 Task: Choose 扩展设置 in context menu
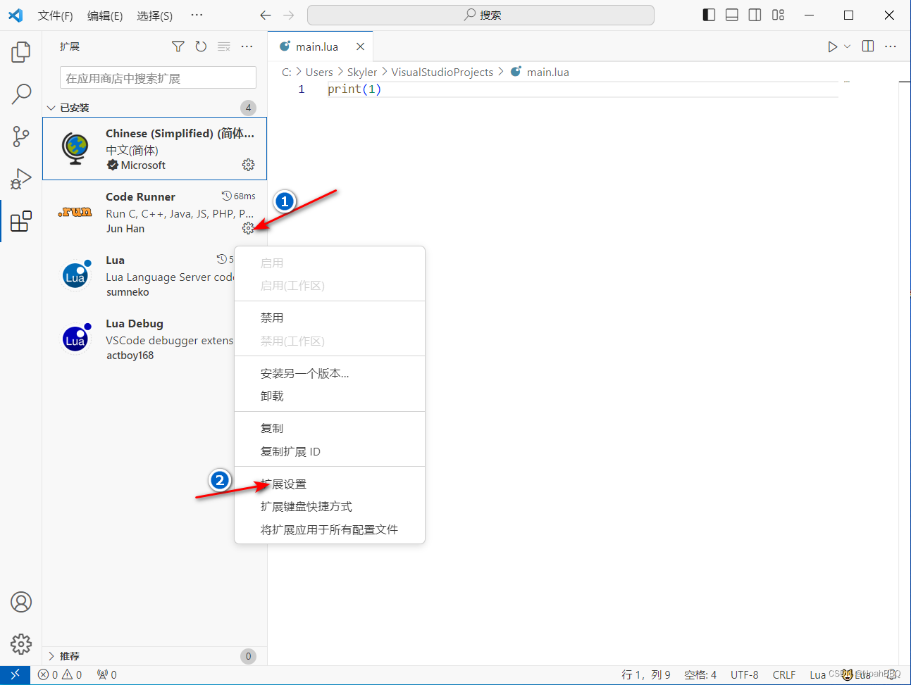(330, 484)
